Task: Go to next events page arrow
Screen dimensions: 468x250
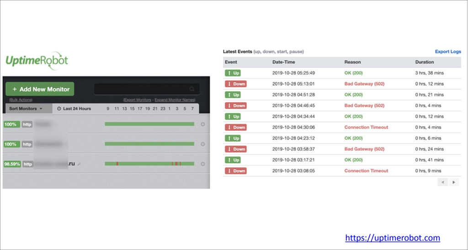Action: point(454,182)
